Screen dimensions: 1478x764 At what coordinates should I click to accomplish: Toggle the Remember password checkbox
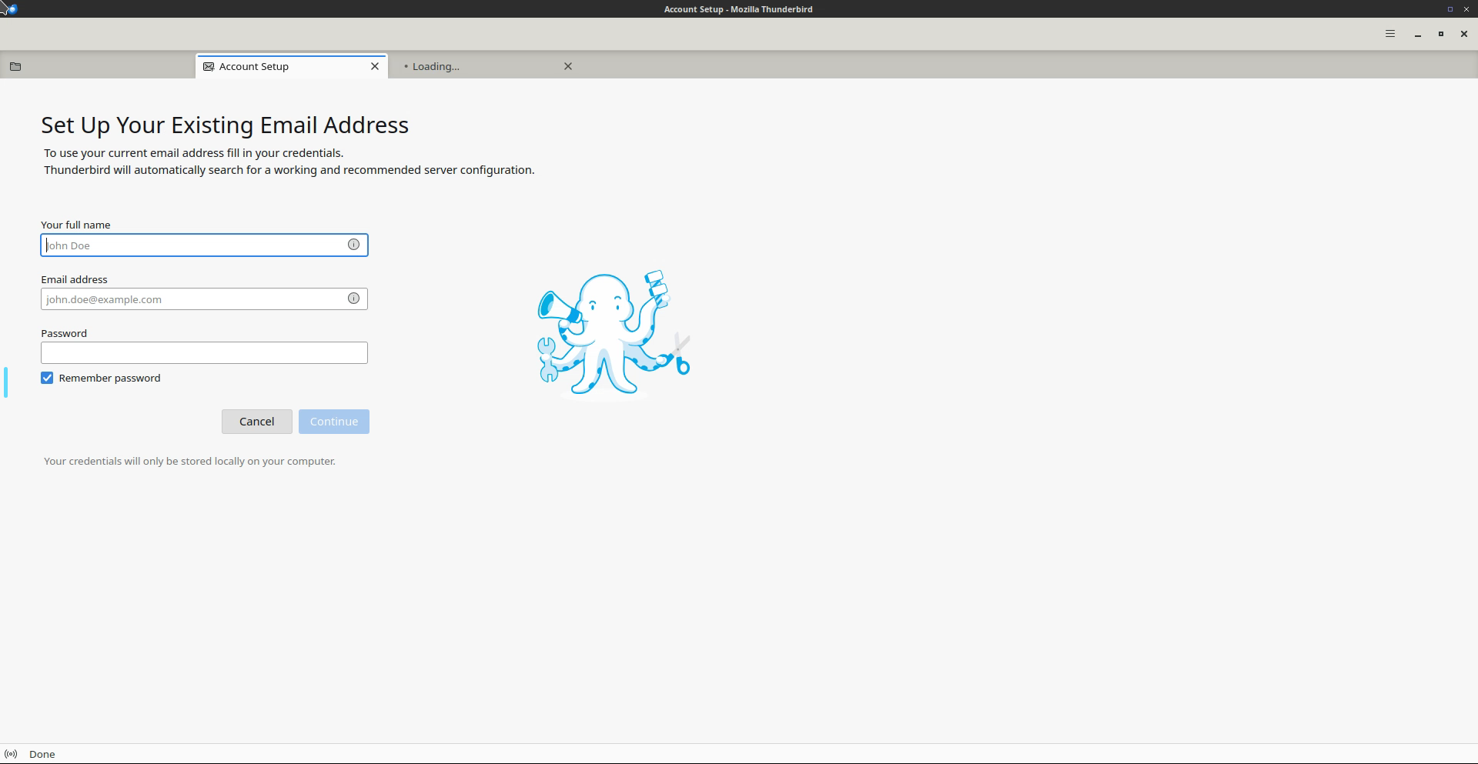(x=47, y=378)
